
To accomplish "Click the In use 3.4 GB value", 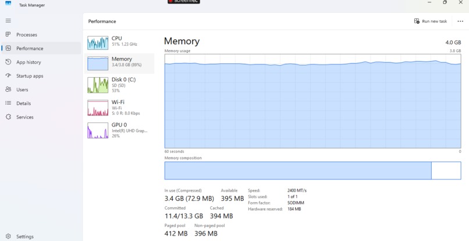I will click(x=189, y=198).
